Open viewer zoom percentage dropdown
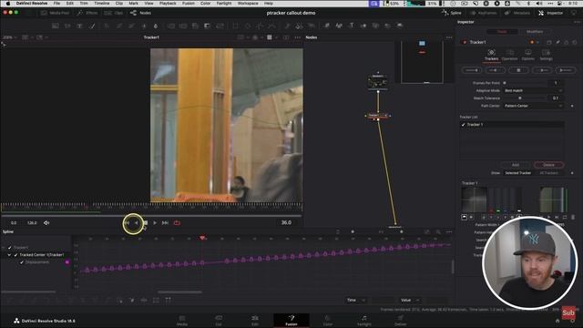The height and width of the screenshot is (328, 583). [10, 37]
